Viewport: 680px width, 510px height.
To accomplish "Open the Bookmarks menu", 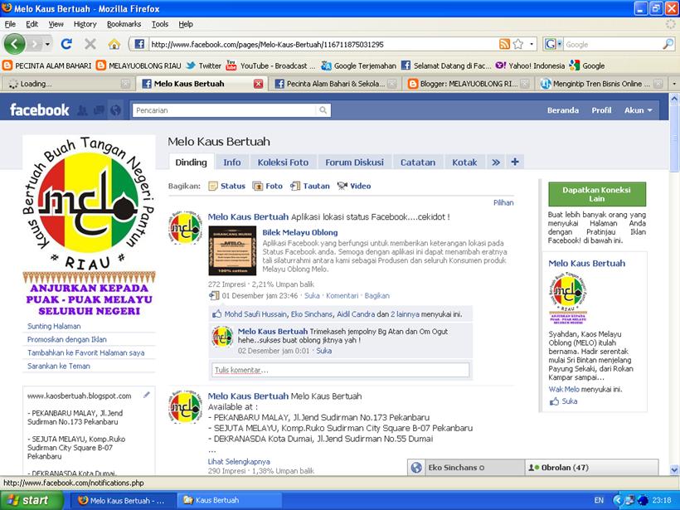I will click(x=124, y=24).
